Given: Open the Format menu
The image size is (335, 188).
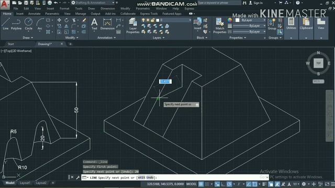Looking at the screenshot, I should click(x=64, y=8).
